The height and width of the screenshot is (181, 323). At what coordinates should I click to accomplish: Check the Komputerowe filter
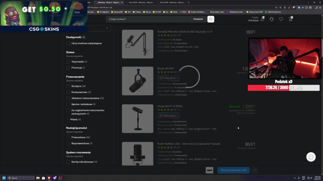pyautogui.click(x=68, y=92)
